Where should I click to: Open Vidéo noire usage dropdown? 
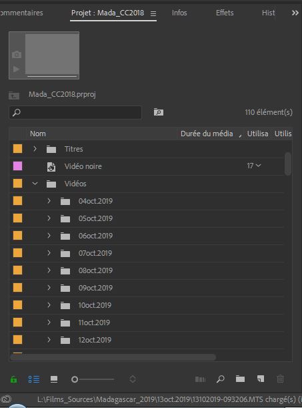(258, 166)
